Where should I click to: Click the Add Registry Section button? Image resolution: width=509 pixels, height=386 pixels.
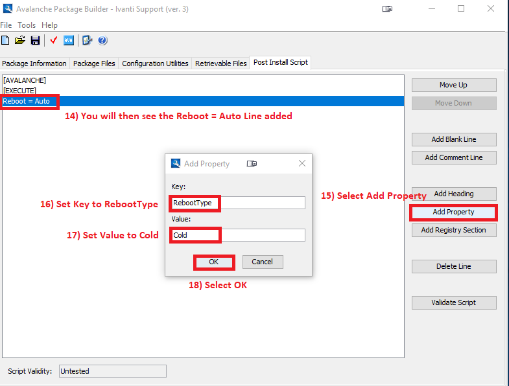pos(454,231)
